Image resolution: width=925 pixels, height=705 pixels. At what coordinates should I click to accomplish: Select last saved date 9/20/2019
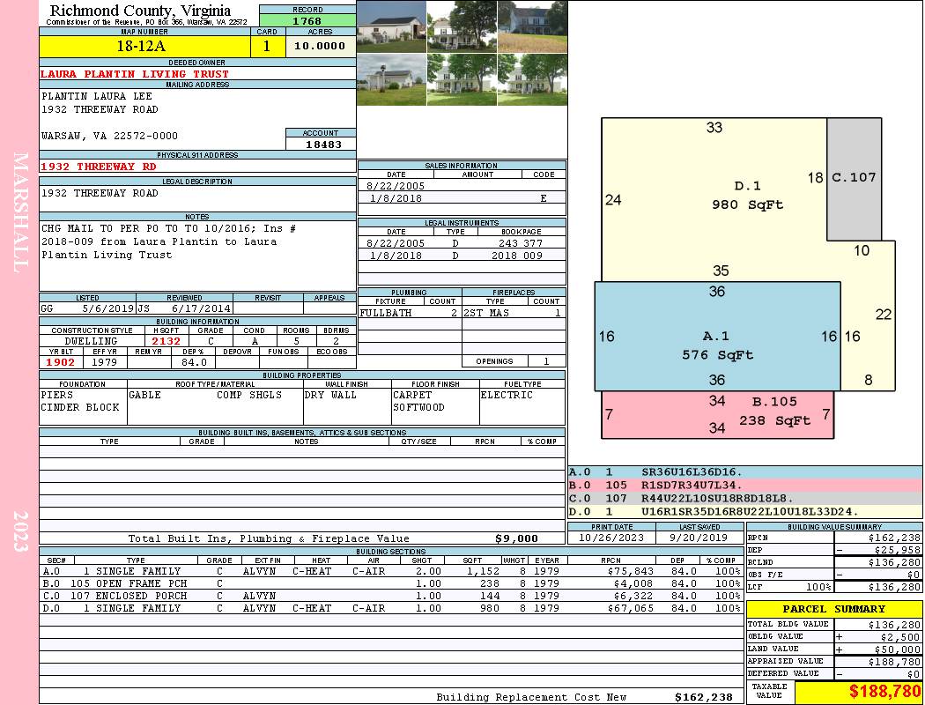pyautogui.click(x=699, y=538)
